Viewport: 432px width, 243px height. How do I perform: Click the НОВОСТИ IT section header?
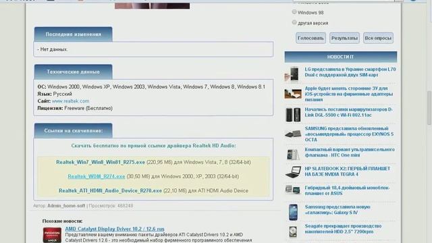[x=340, y=57]
